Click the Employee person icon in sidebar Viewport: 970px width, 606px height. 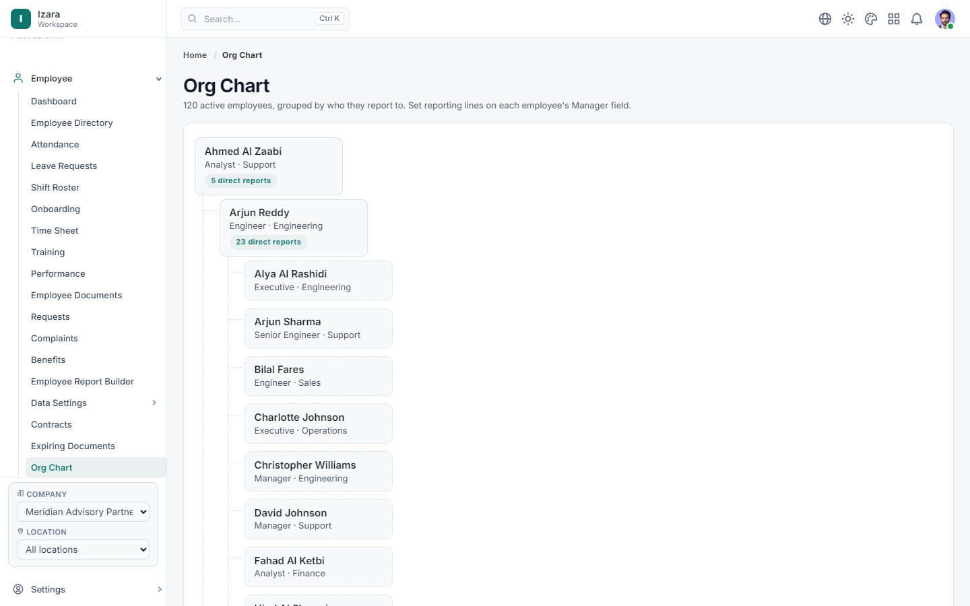coord(18,79)
